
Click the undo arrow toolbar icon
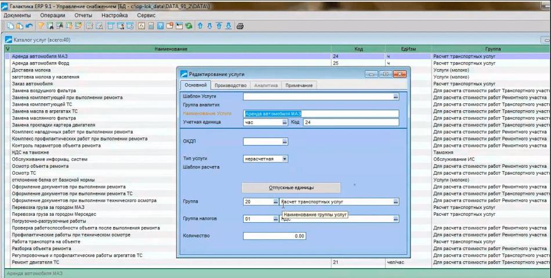[x=29, y=26]
